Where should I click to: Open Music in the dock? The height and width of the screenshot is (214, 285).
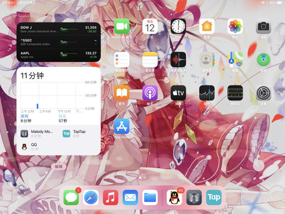[x=111, y=197]
